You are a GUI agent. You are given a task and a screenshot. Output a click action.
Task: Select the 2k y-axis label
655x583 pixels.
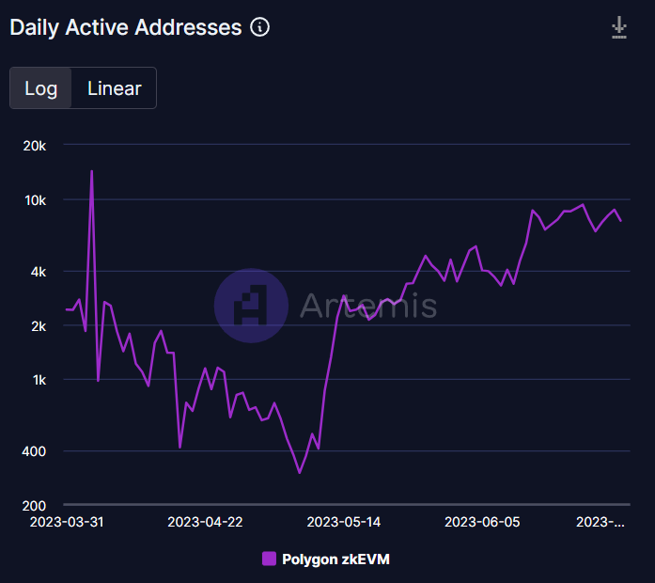click(x=39, y=326)
